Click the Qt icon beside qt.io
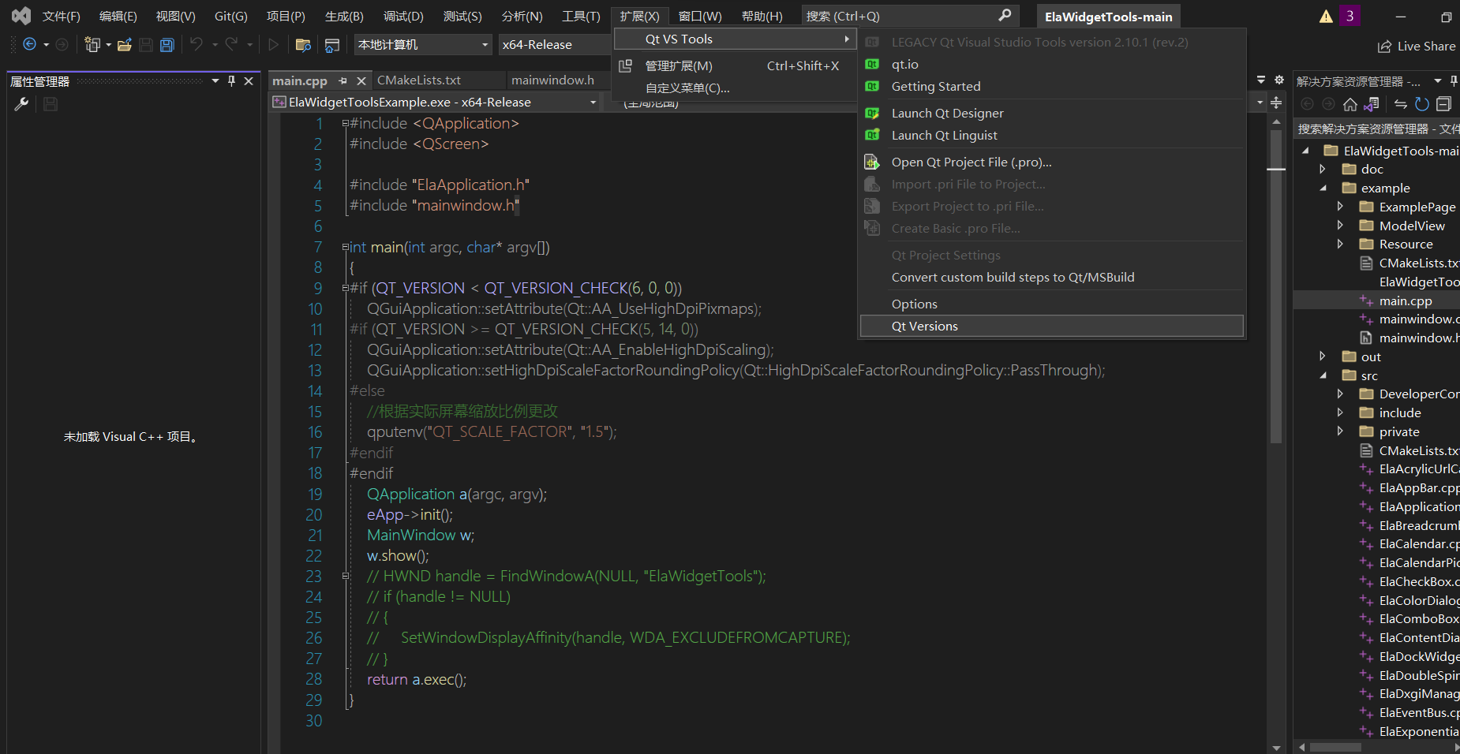Viewport: 1460px width, 754px height. (x=872, y=65)
